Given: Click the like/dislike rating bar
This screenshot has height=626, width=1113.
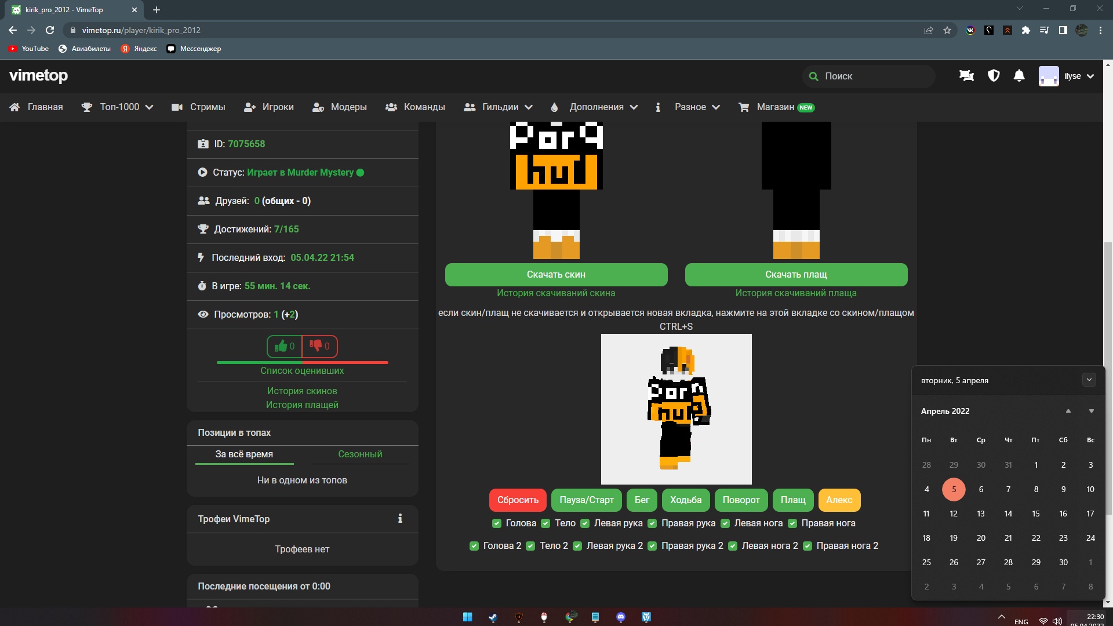Looking at the screenshot, I should coord(302,362).
